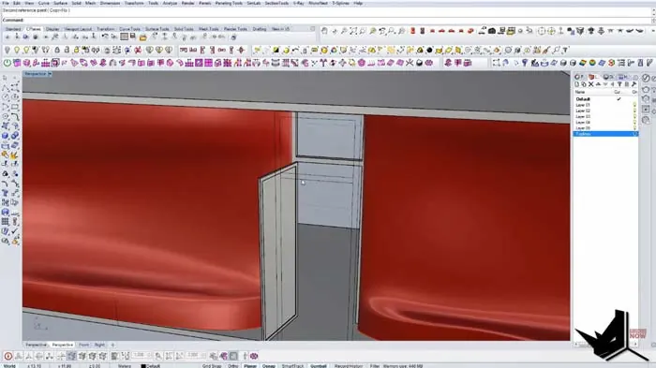Select the Rectangle tool in left sidebar
Screen dimensions: 656x368
point(15,107)
